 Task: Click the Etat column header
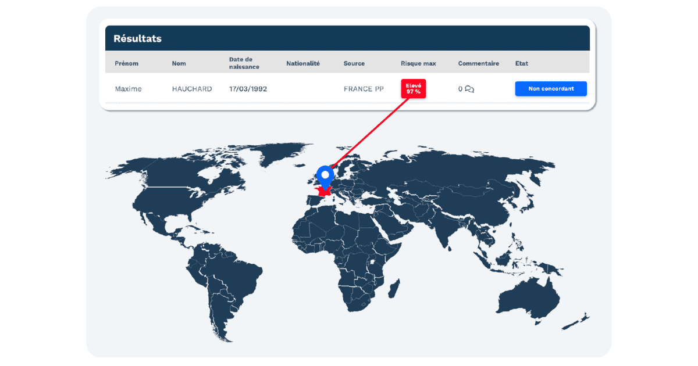click(x=521, y=63)
